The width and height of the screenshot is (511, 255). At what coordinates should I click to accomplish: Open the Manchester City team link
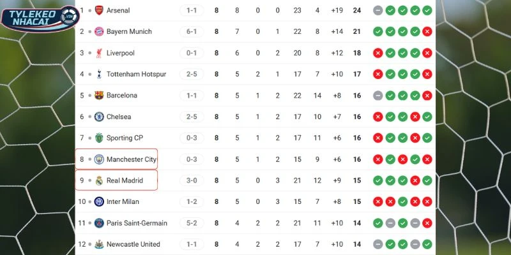[131, 159]
